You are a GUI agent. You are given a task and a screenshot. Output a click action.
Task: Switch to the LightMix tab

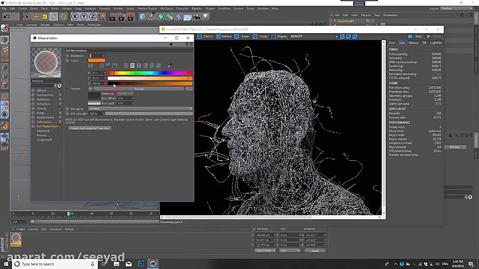[x=436, y=43]
